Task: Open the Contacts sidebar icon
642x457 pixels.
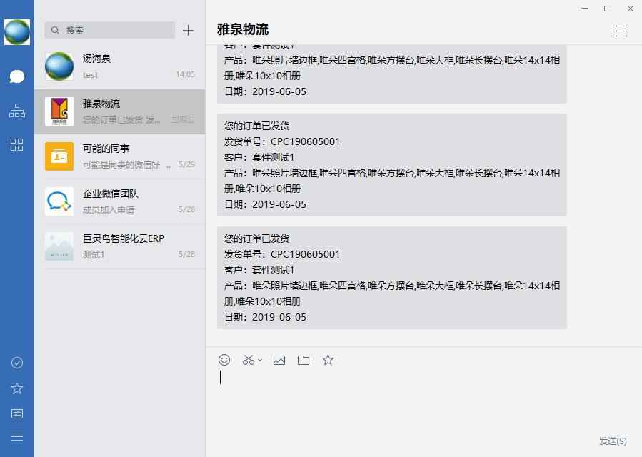Action: pos(16,111)
